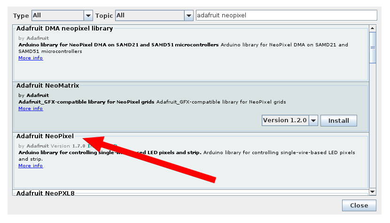Click the Topic label

coord(104,16)
